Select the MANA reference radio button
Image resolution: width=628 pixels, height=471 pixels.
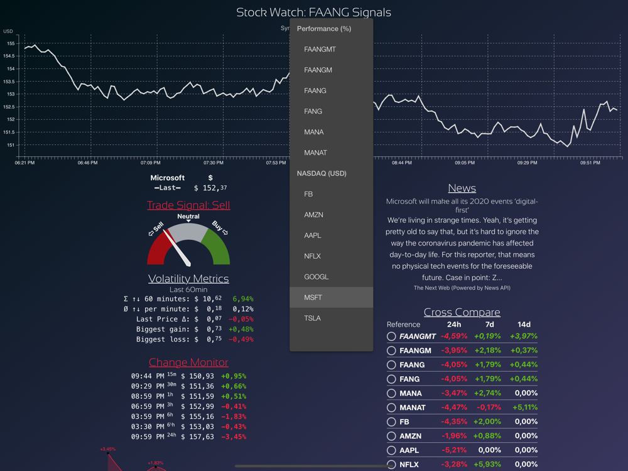pyautogui.click(x=391, y=393)
